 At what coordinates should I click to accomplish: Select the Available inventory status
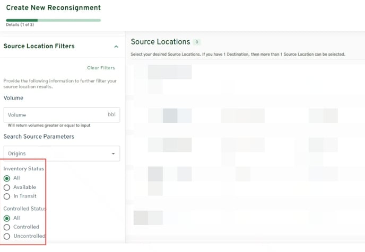tap(7, 187)
